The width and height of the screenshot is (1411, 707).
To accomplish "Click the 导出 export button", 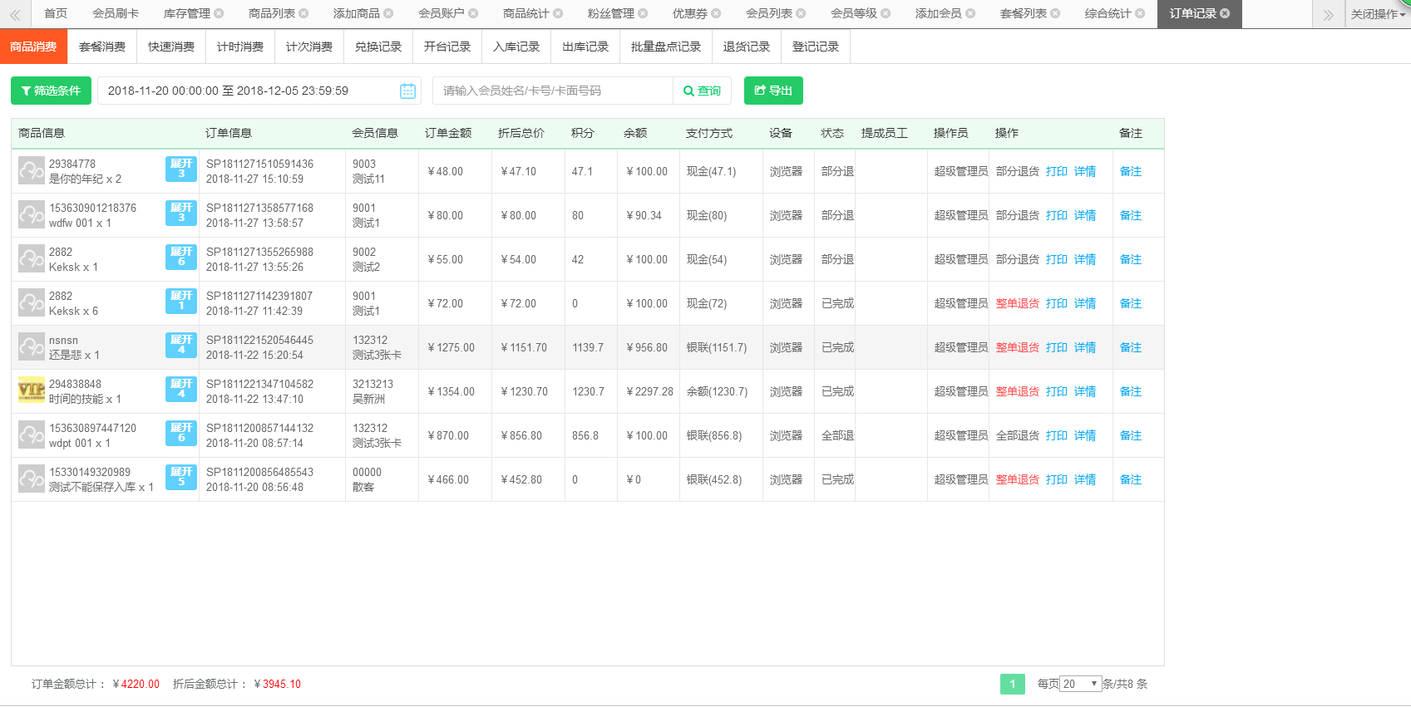I will coord(773,91).
